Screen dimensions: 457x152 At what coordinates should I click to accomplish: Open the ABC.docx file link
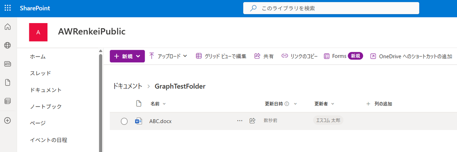[160, 121]
